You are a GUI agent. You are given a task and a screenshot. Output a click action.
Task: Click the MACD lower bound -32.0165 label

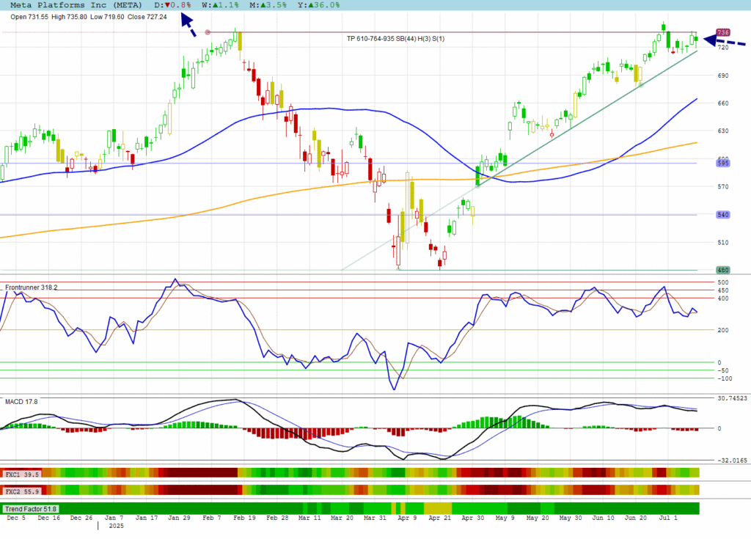pos(733,461)
